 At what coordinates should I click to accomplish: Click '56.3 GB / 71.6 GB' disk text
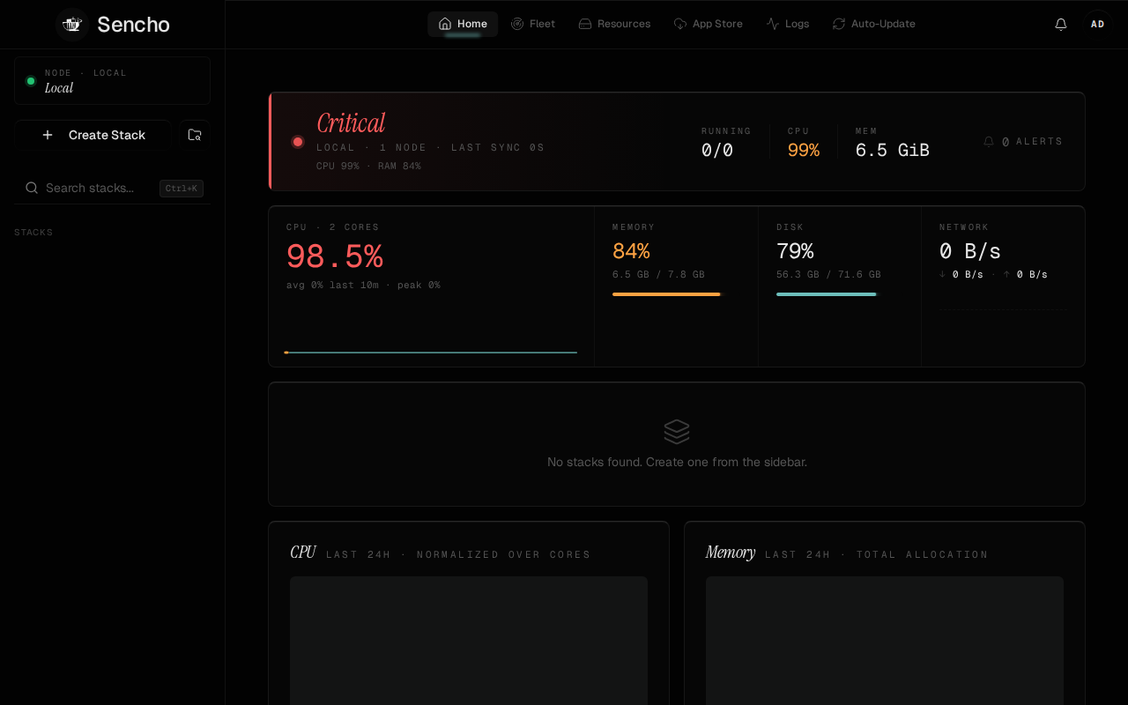tap(828, 275)
